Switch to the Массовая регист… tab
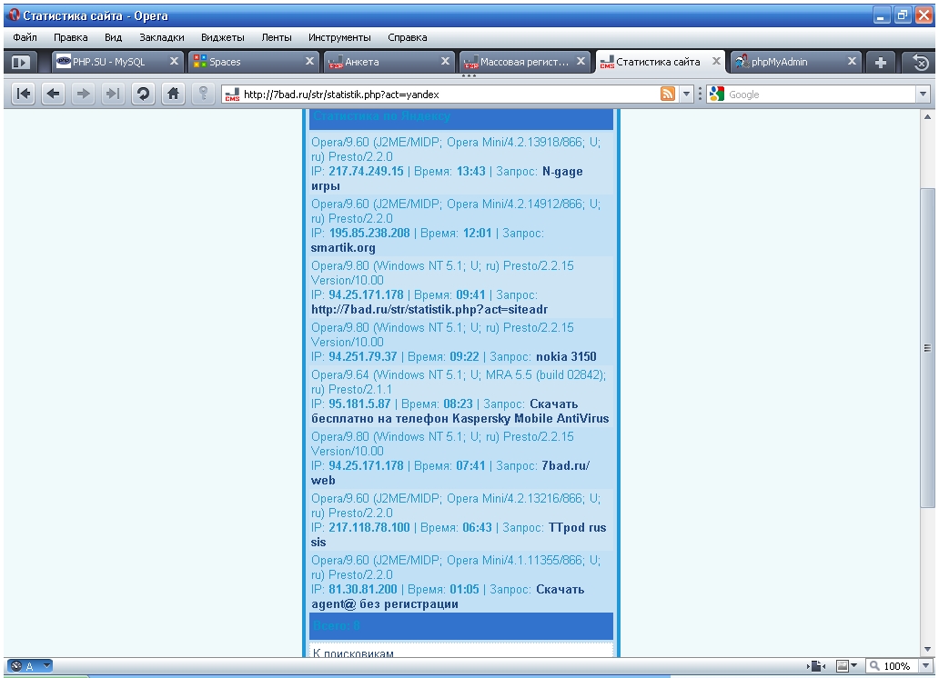 [524, 62]
